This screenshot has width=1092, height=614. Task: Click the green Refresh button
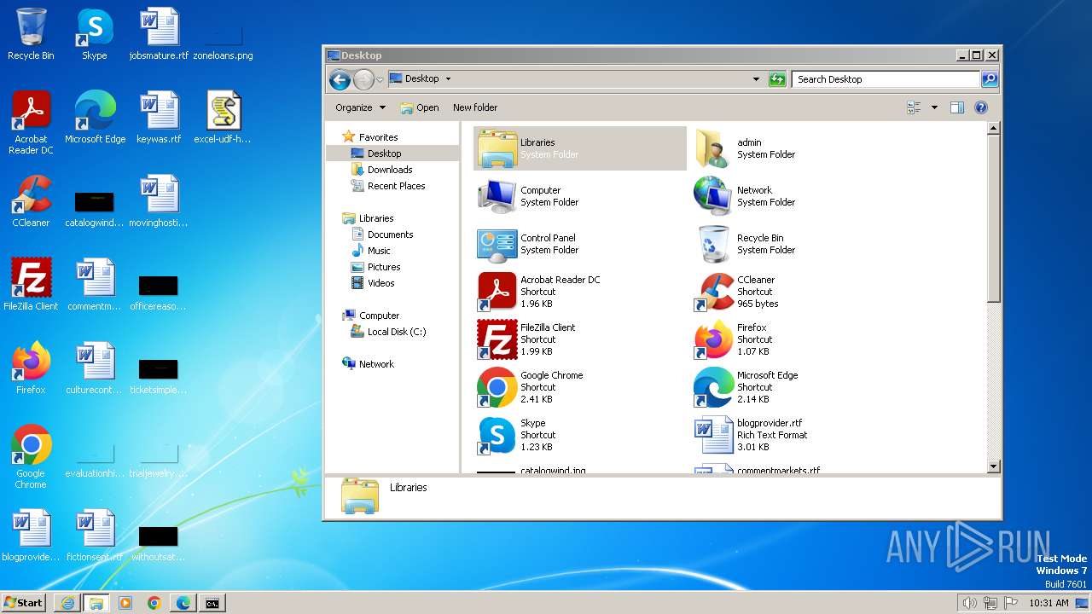tap(777, 79)
